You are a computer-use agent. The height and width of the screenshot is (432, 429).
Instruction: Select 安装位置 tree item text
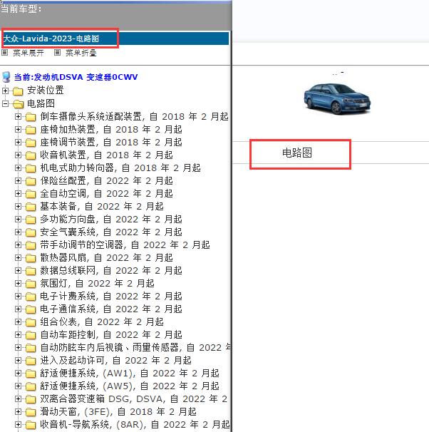[x=46, y=91]
